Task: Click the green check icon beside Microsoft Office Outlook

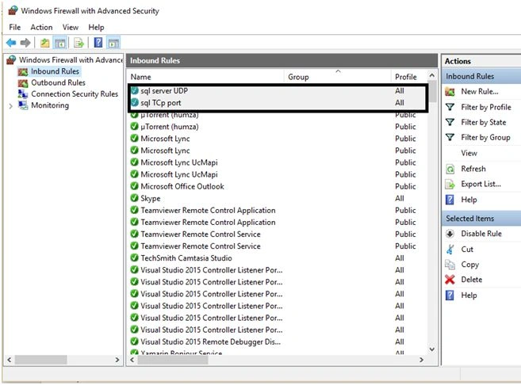Action: [x=134, y=186]
